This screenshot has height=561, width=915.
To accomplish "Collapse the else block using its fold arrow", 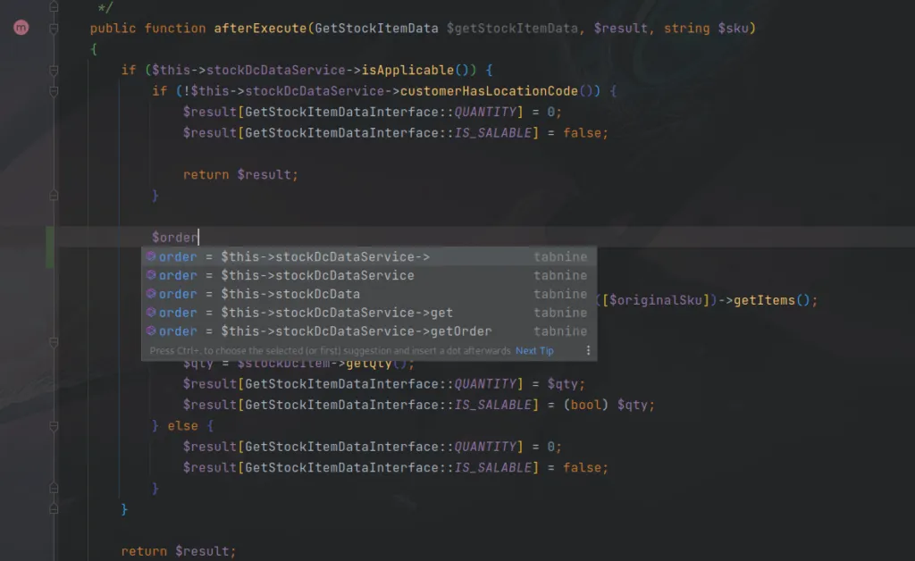I will click(x=54, y=426).
